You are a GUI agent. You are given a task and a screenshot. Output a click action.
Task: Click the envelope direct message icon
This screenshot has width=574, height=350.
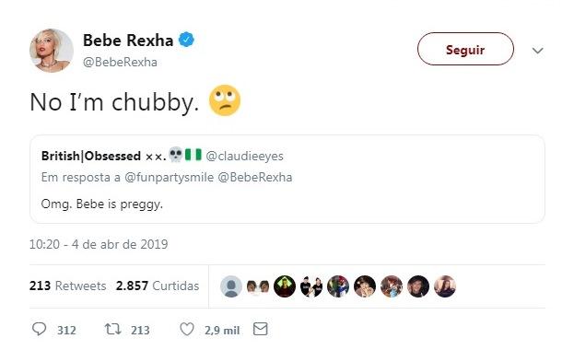coord(260,329)
